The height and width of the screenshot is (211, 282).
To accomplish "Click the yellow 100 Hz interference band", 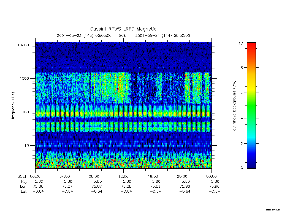I will point(123,114).
